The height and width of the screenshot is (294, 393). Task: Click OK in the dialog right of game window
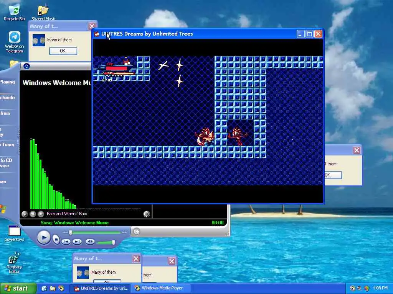333,175
